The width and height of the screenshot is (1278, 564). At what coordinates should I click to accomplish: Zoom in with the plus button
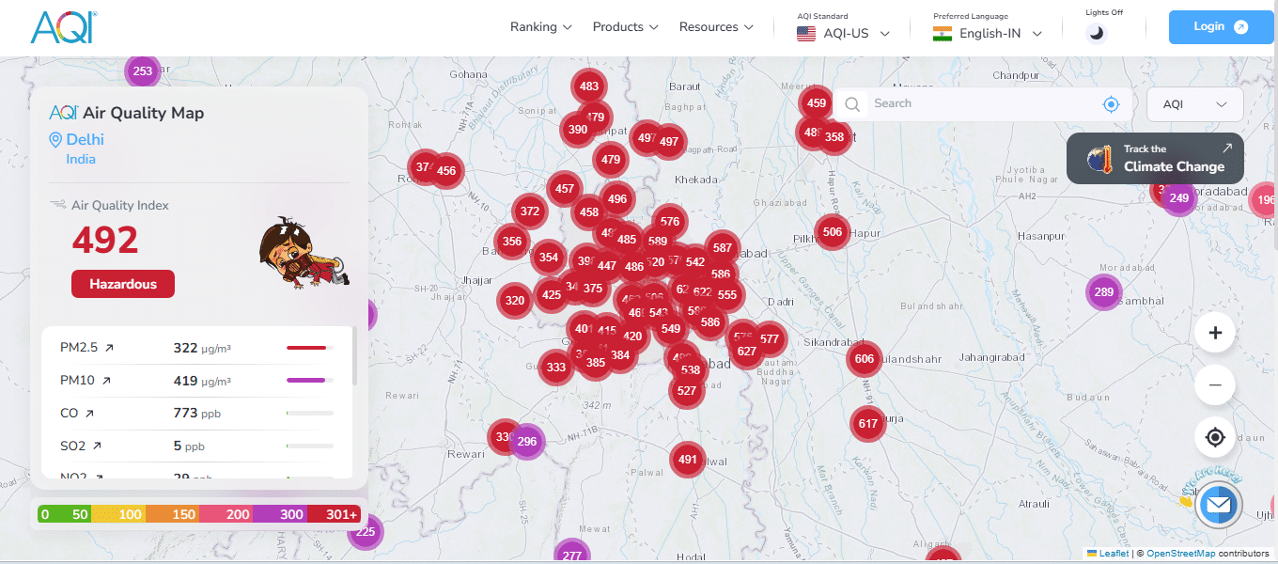click(1215, 333)
